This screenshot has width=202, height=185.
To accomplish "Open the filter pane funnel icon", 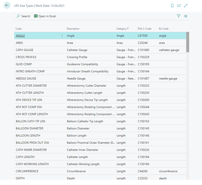I will click(179, 16).
